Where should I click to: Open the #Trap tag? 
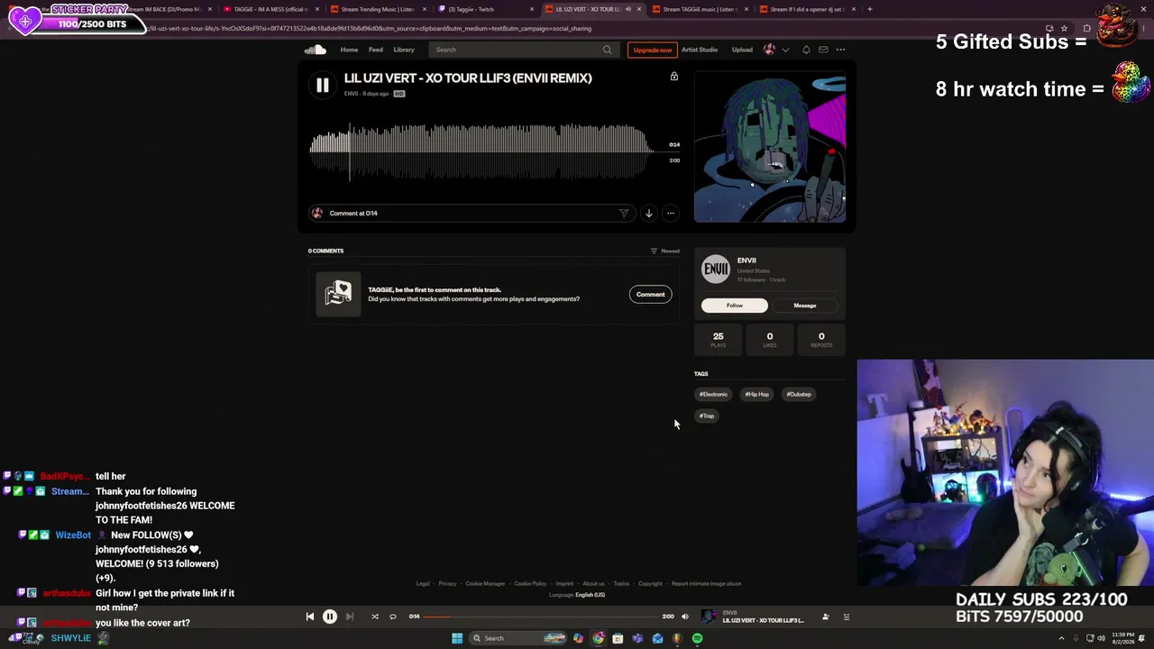(x=707, y=416)
